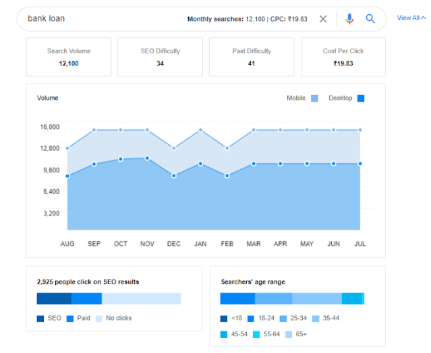
Task: Select the Paid Difficulty 41 card
Action: coord(252,57)
